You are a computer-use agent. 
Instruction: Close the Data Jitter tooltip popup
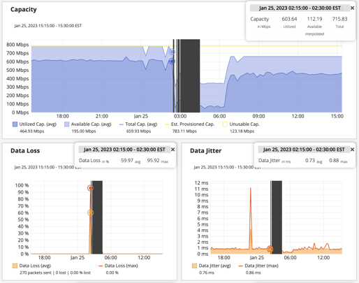click(x=352, y=150)
